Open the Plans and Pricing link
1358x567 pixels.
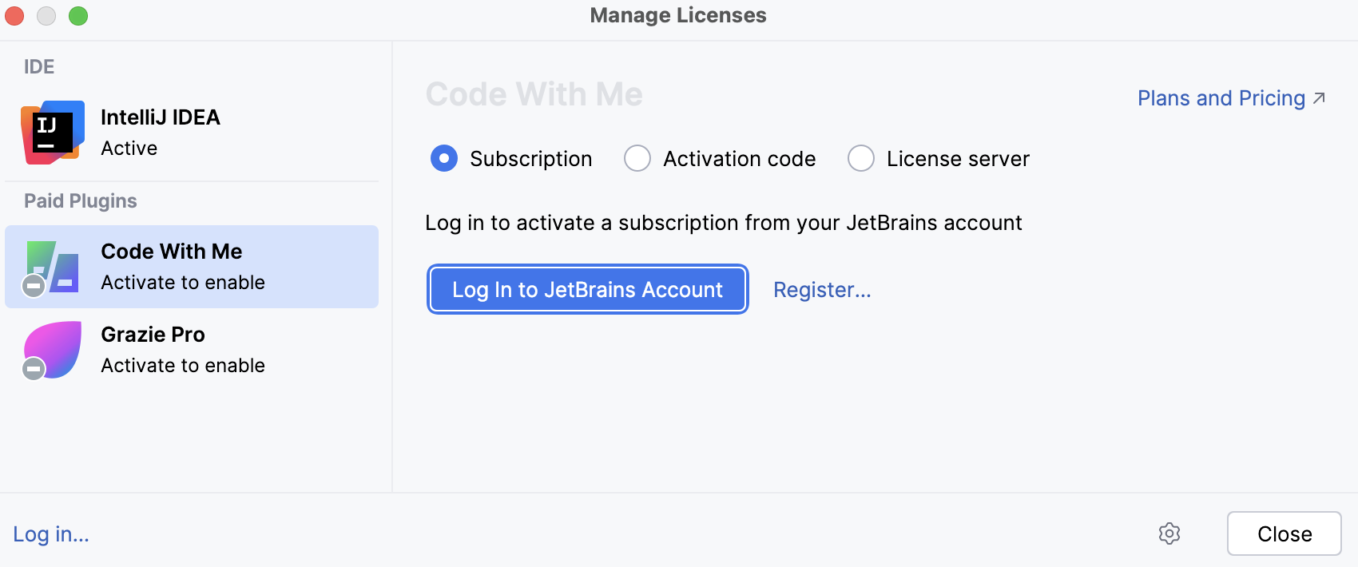(1221, 98)
